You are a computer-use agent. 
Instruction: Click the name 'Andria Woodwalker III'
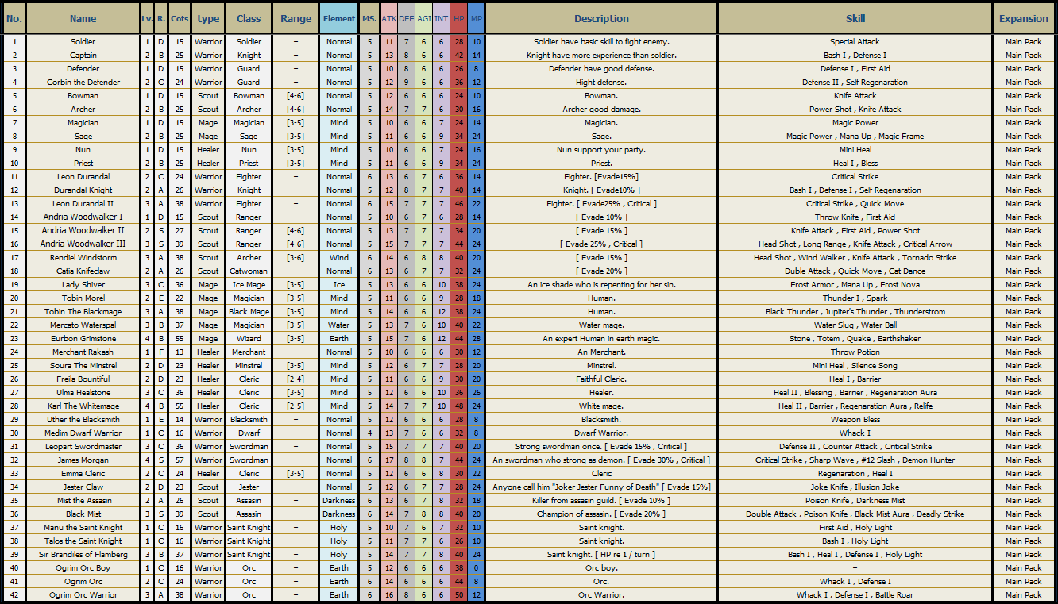(83, 244)
